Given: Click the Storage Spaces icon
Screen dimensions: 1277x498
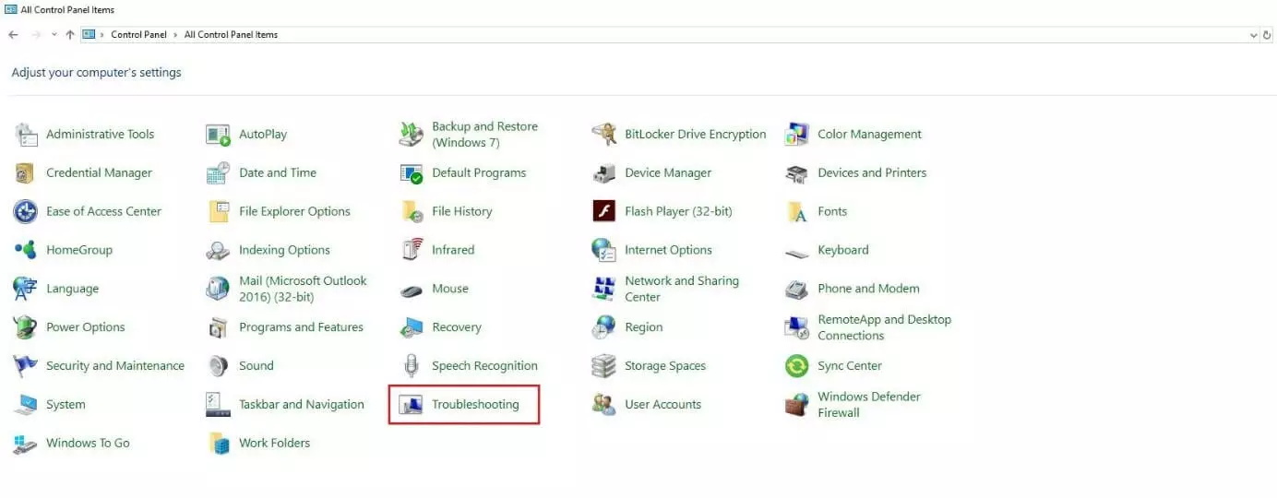Looking at the screenshot, I should tap(604, 366).
